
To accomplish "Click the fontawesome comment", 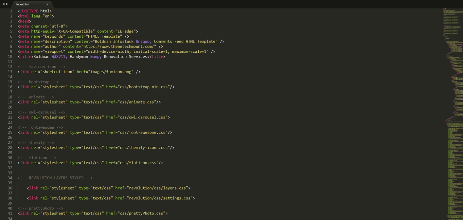I will (x=41, y=127).
